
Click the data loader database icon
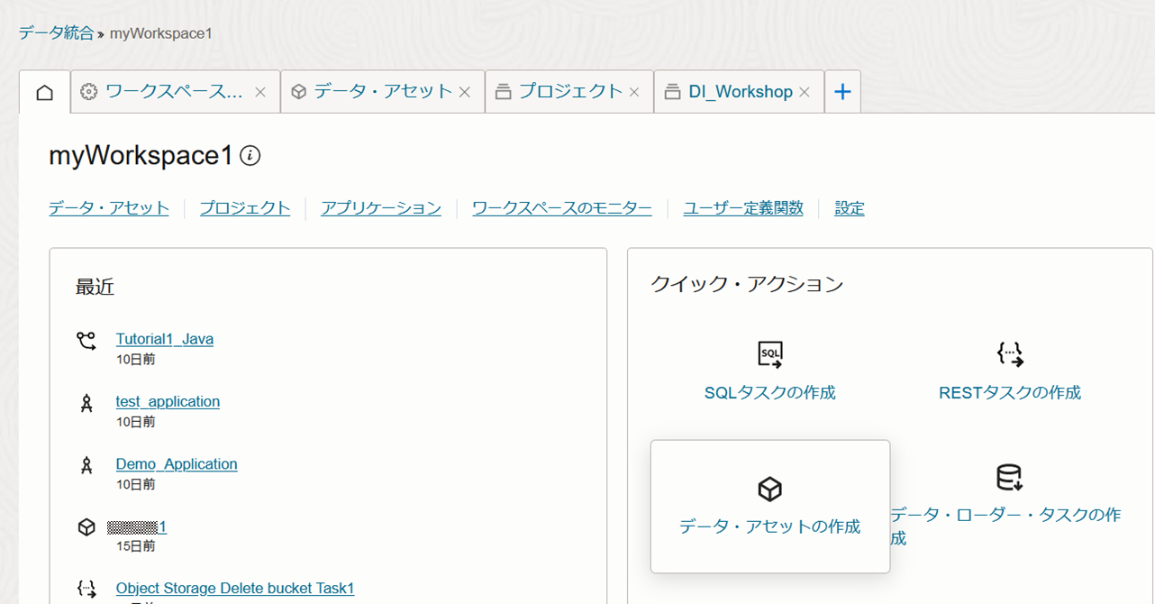point(1010,477)
